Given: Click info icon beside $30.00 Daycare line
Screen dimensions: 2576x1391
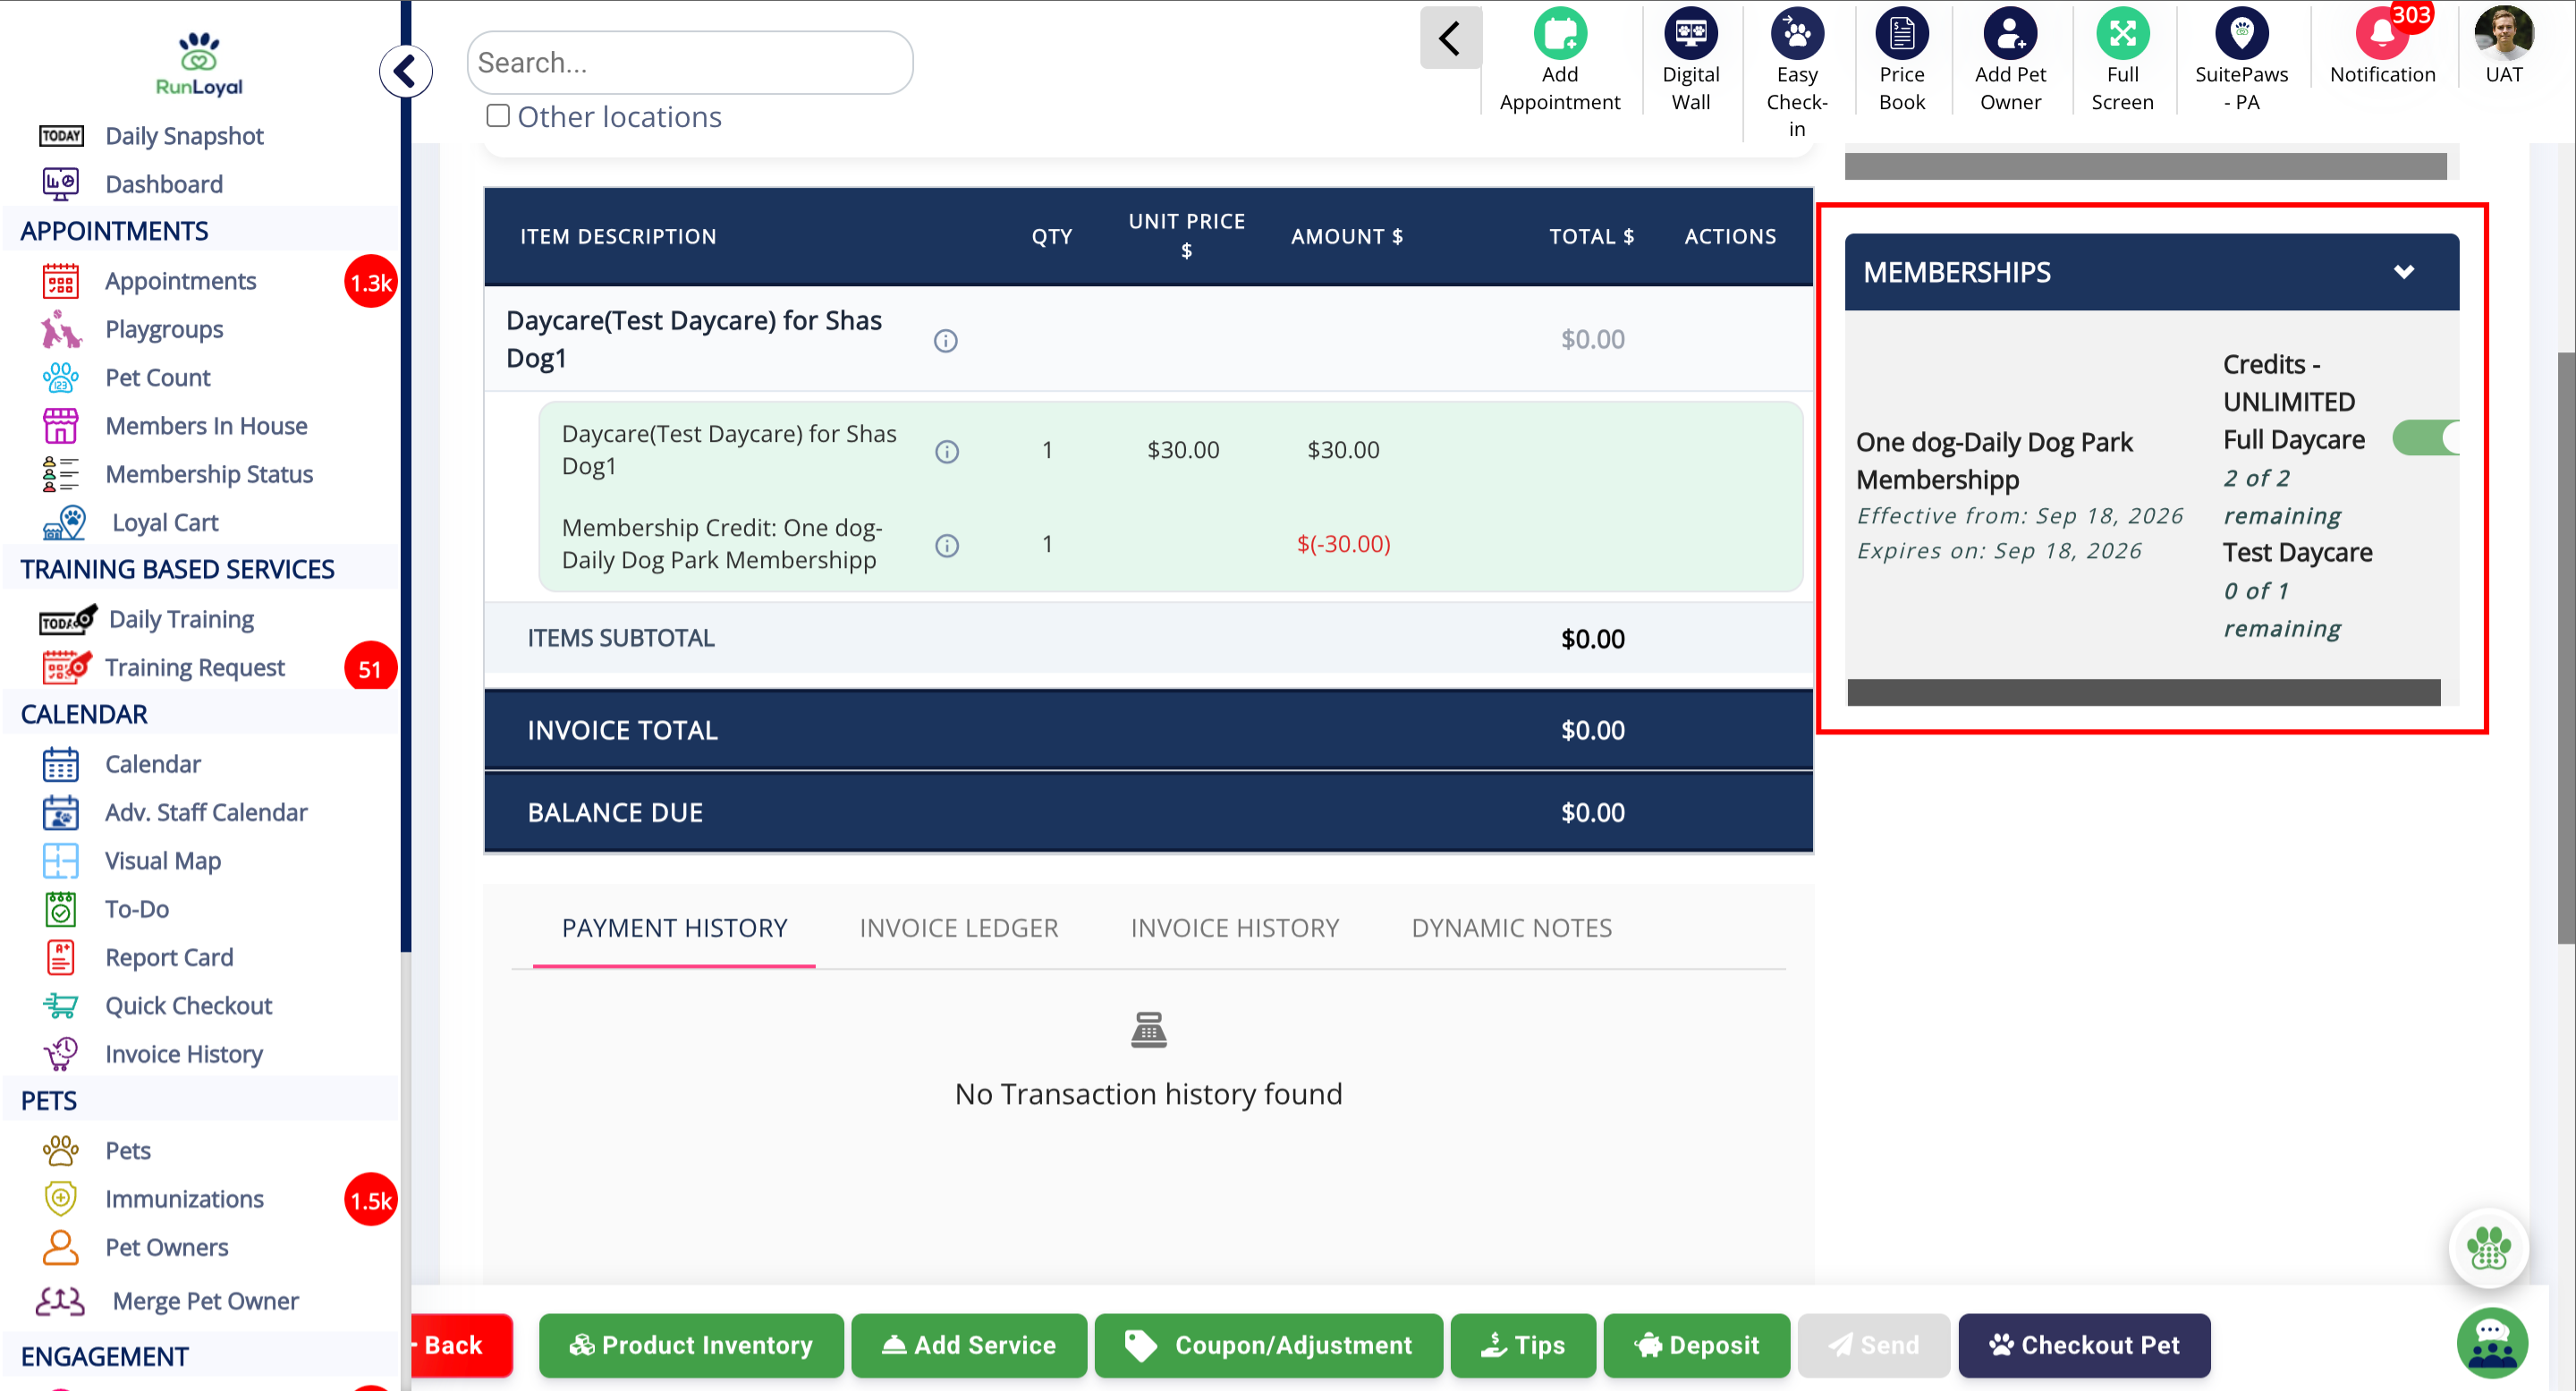Looking at the screenshot, I should pyautogui.click(x=946, y=451).
